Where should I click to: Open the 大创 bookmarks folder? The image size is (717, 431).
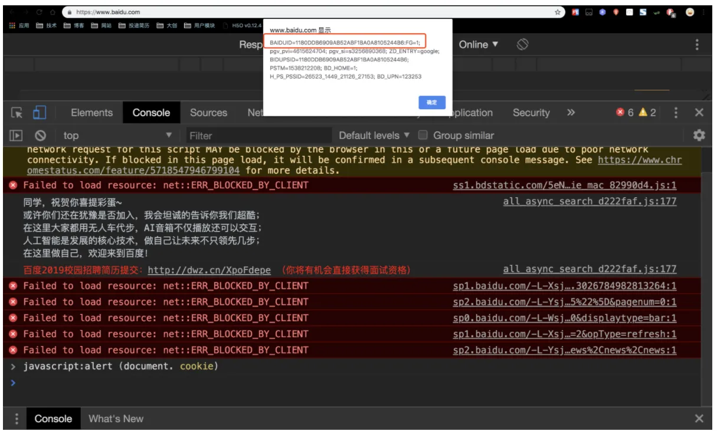tap(167, 25)
